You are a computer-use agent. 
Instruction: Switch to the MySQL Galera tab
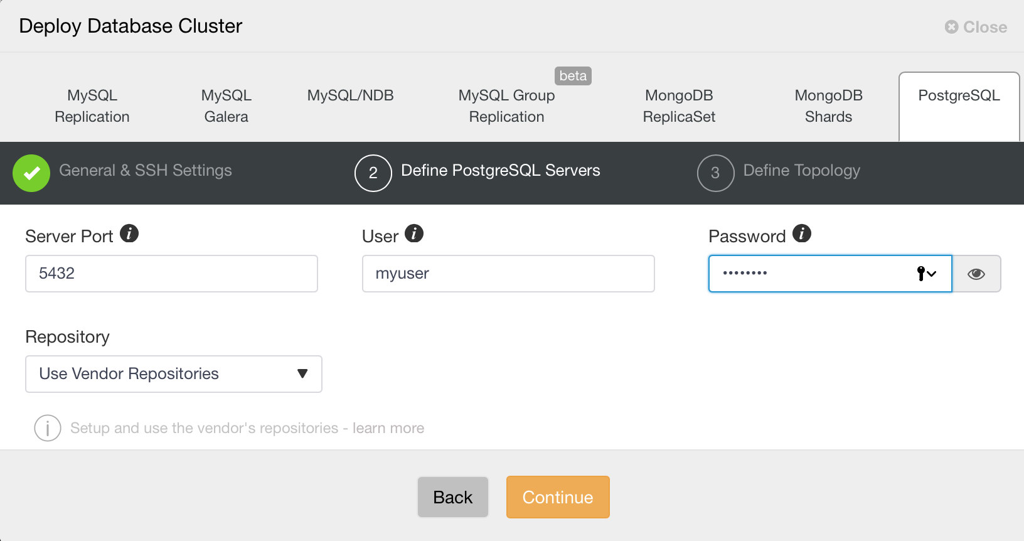[x=226, y=106]
